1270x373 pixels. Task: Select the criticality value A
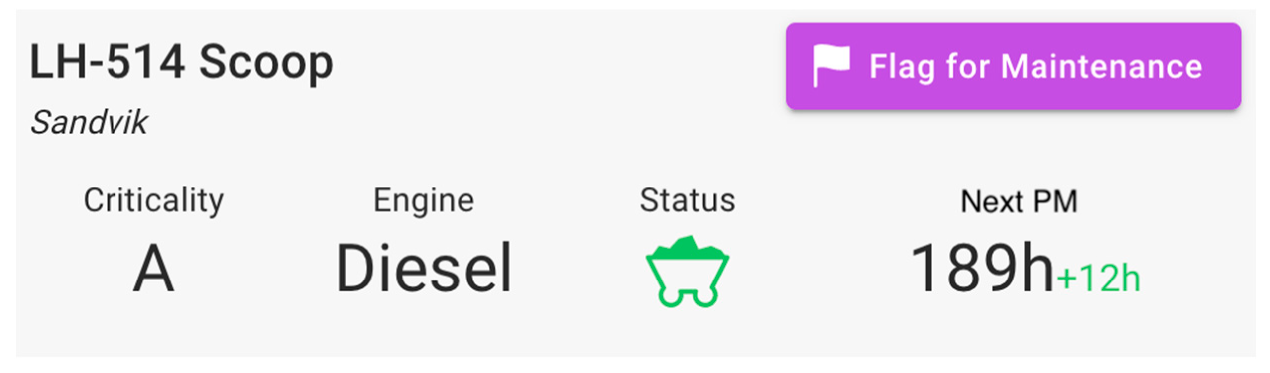coord(153,269)
